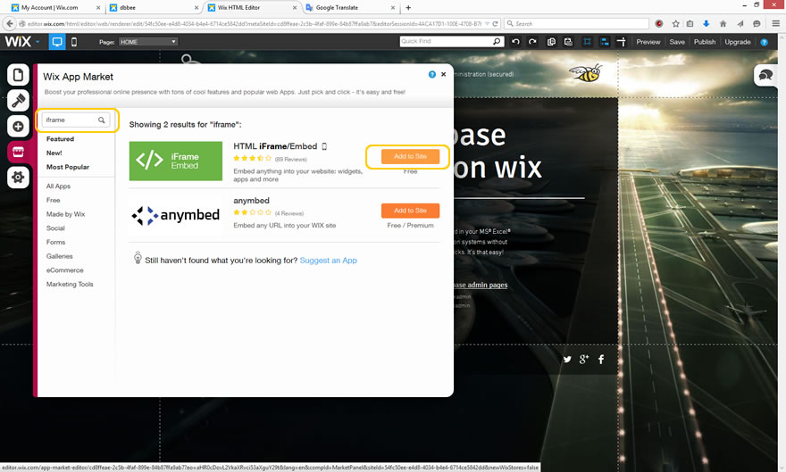Click the green iFrame Embed app thumbnail
The image size is (786, 472).
coord(176,161)
